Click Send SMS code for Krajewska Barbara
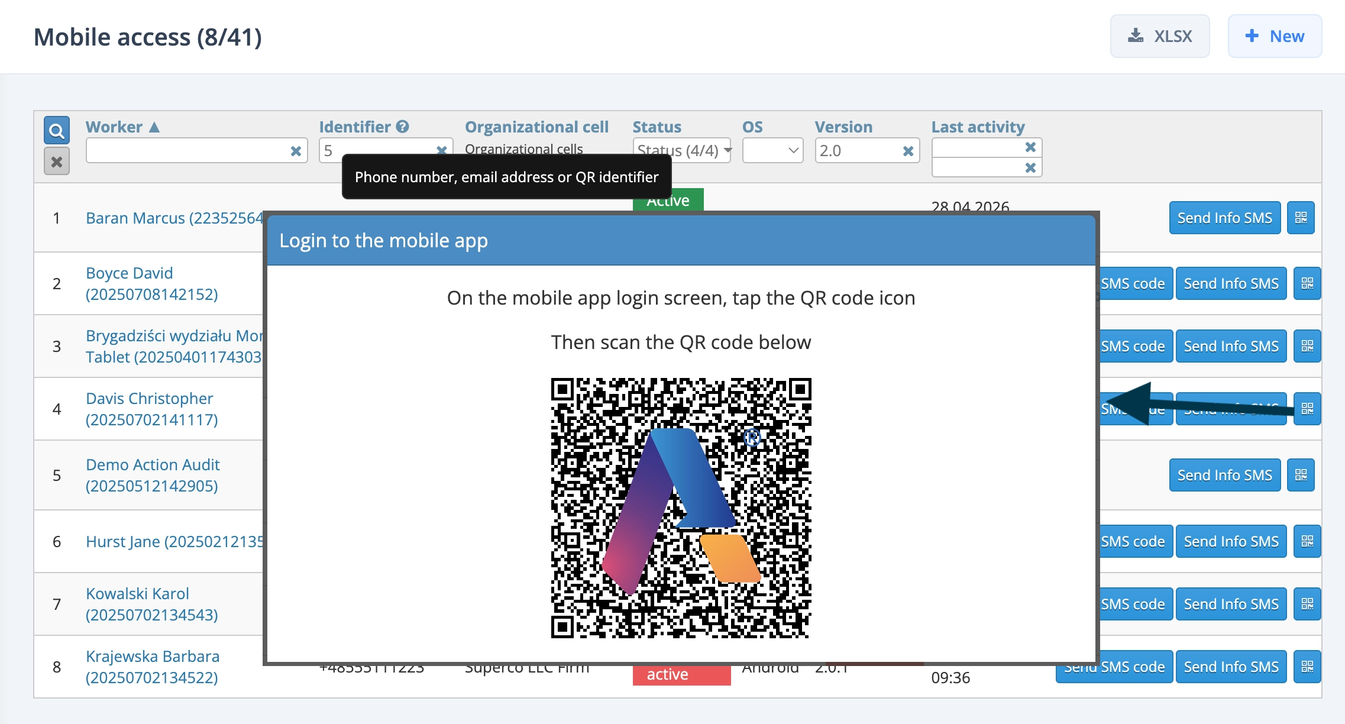 1113,666
